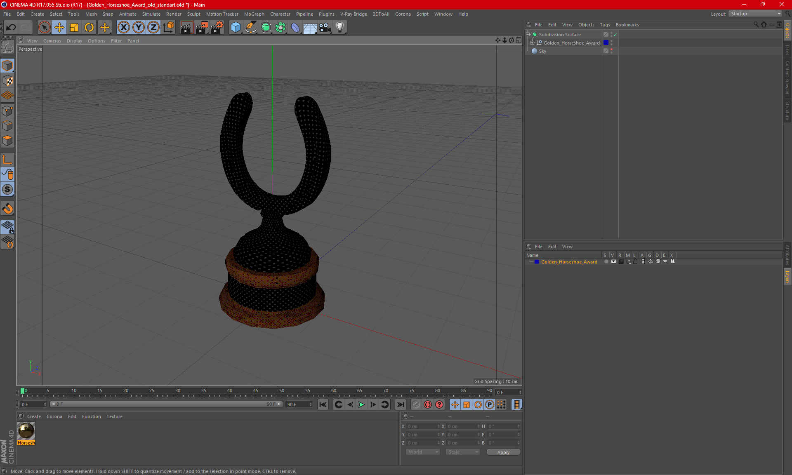Open the deformer objects icon
The image size is (792, 475).
coord(295,28)
